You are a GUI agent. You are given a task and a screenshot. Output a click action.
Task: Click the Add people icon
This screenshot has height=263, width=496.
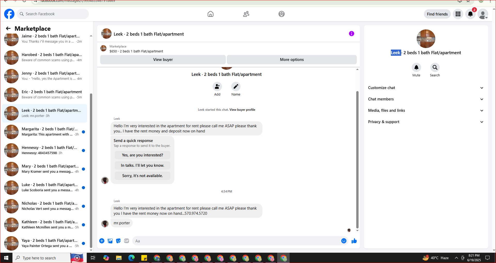click(217, 86)
